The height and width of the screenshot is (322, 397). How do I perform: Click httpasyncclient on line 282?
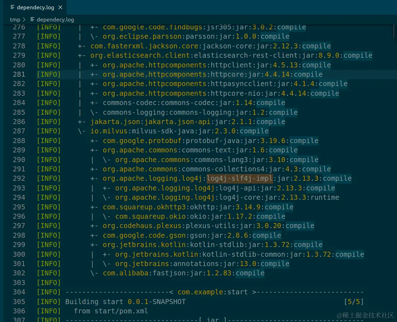pyautogui.click(x=241, y=84)
